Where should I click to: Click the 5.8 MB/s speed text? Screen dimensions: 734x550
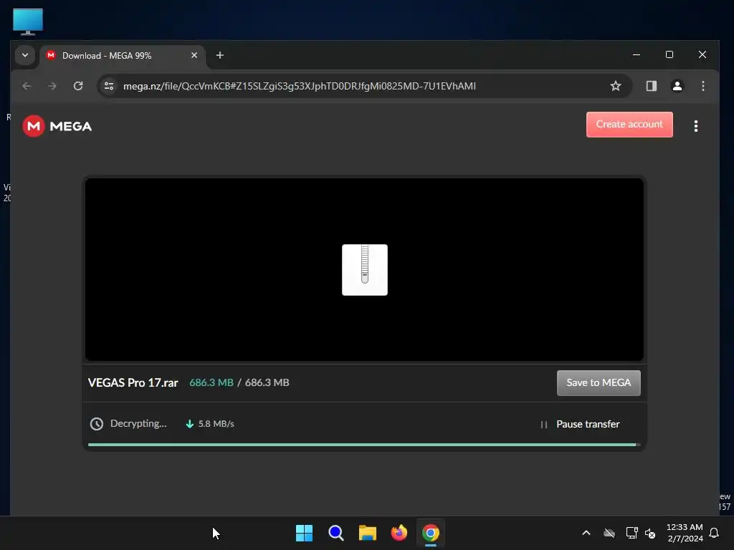tap(216, 424)
